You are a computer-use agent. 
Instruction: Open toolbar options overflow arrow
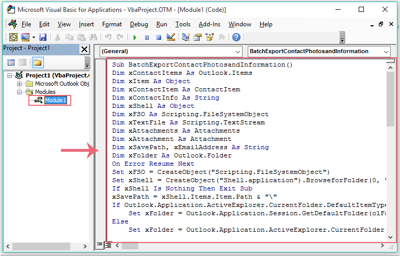pos(342,40)
